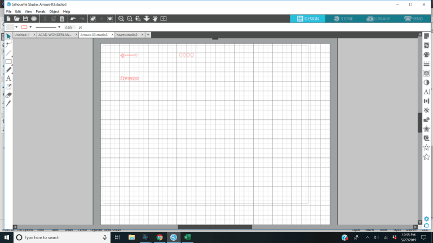Go to the STORE section
The image size is (433, 243).
point(343,19)
